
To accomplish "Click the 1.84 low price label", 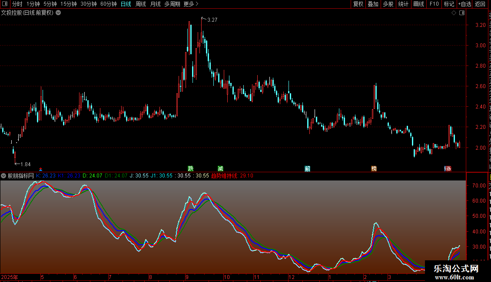I will coord(26,164).
